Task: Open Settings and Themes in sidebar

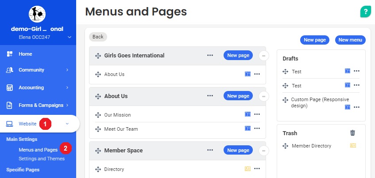Action: [x=42, y=159]
